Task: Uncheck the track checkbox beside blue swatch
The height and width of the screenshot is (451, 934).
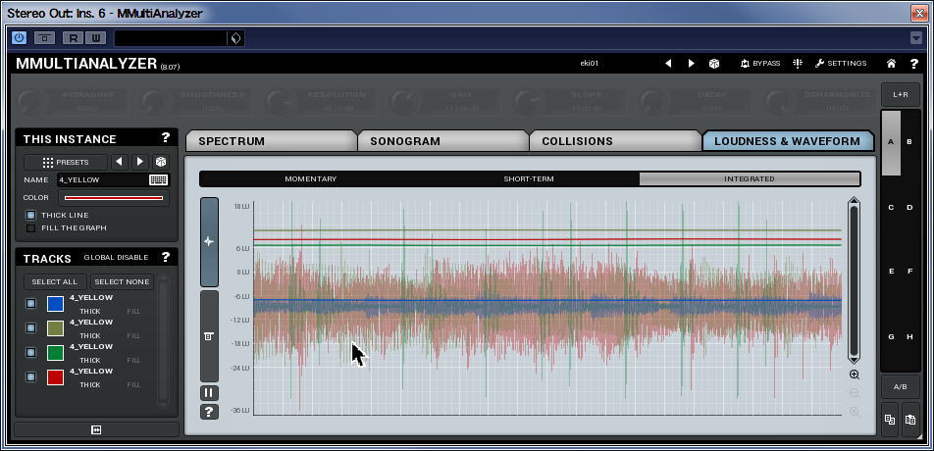Action: pyautogui.click(x=31, y=303)
